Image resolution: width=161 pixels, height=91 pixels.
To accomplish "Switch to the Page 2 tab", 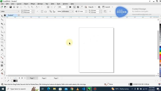I will [x=44, y=78].
